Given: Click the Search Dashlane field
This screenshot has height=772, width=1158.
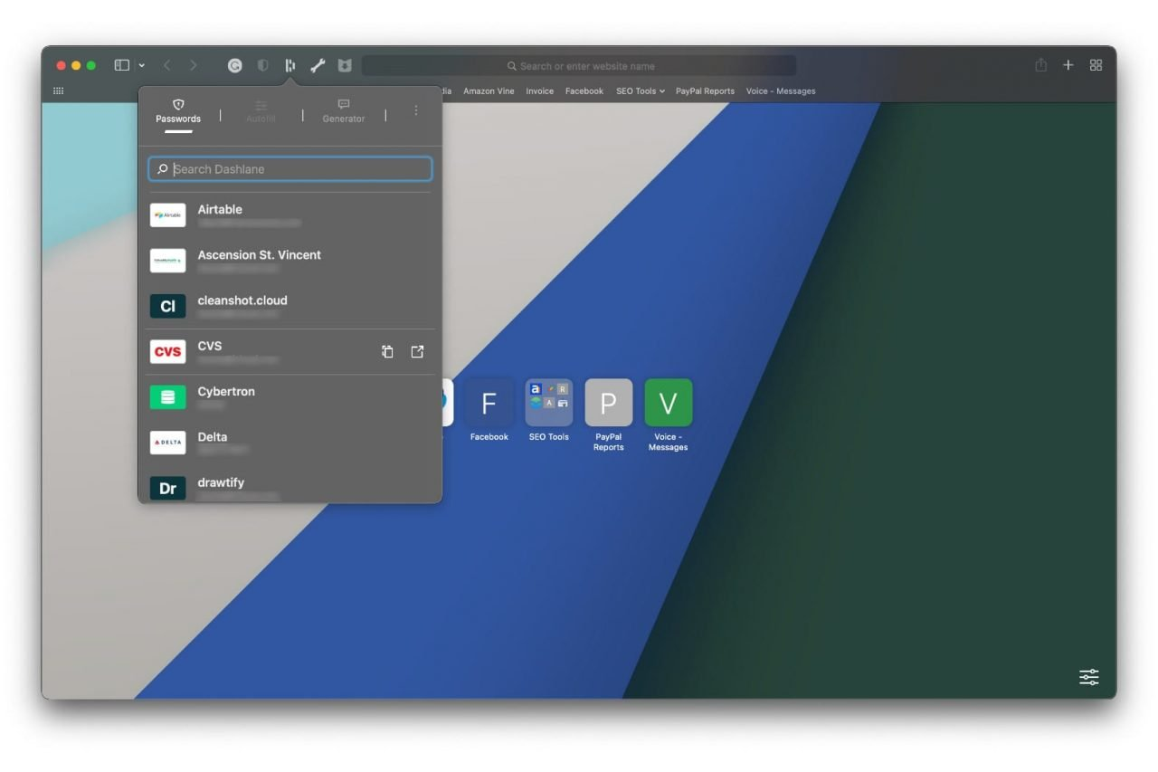Looking at the screenshot, I should pyautogui.click(x=290, y=169).
